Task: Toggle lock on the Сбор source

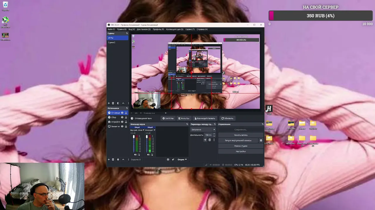Action: coord(126,117)
